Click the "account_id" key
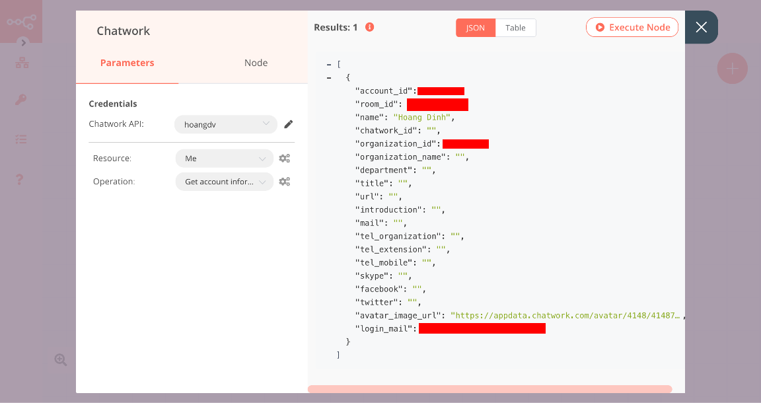 pyautogui.click(x=384, y=91)
